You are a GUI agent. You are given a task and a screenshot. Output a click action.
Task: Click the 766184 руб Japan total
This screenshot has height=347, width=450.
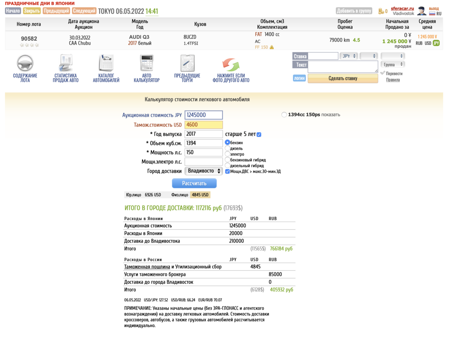(x=281, y=249)
